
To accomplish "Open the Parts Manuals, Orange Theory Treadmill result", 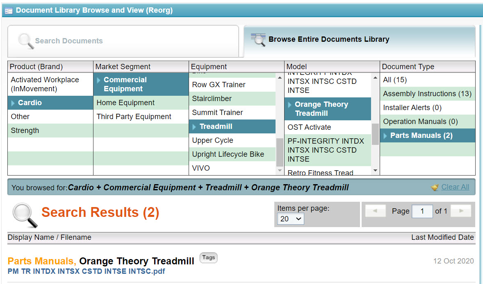I will pos(101,261).
